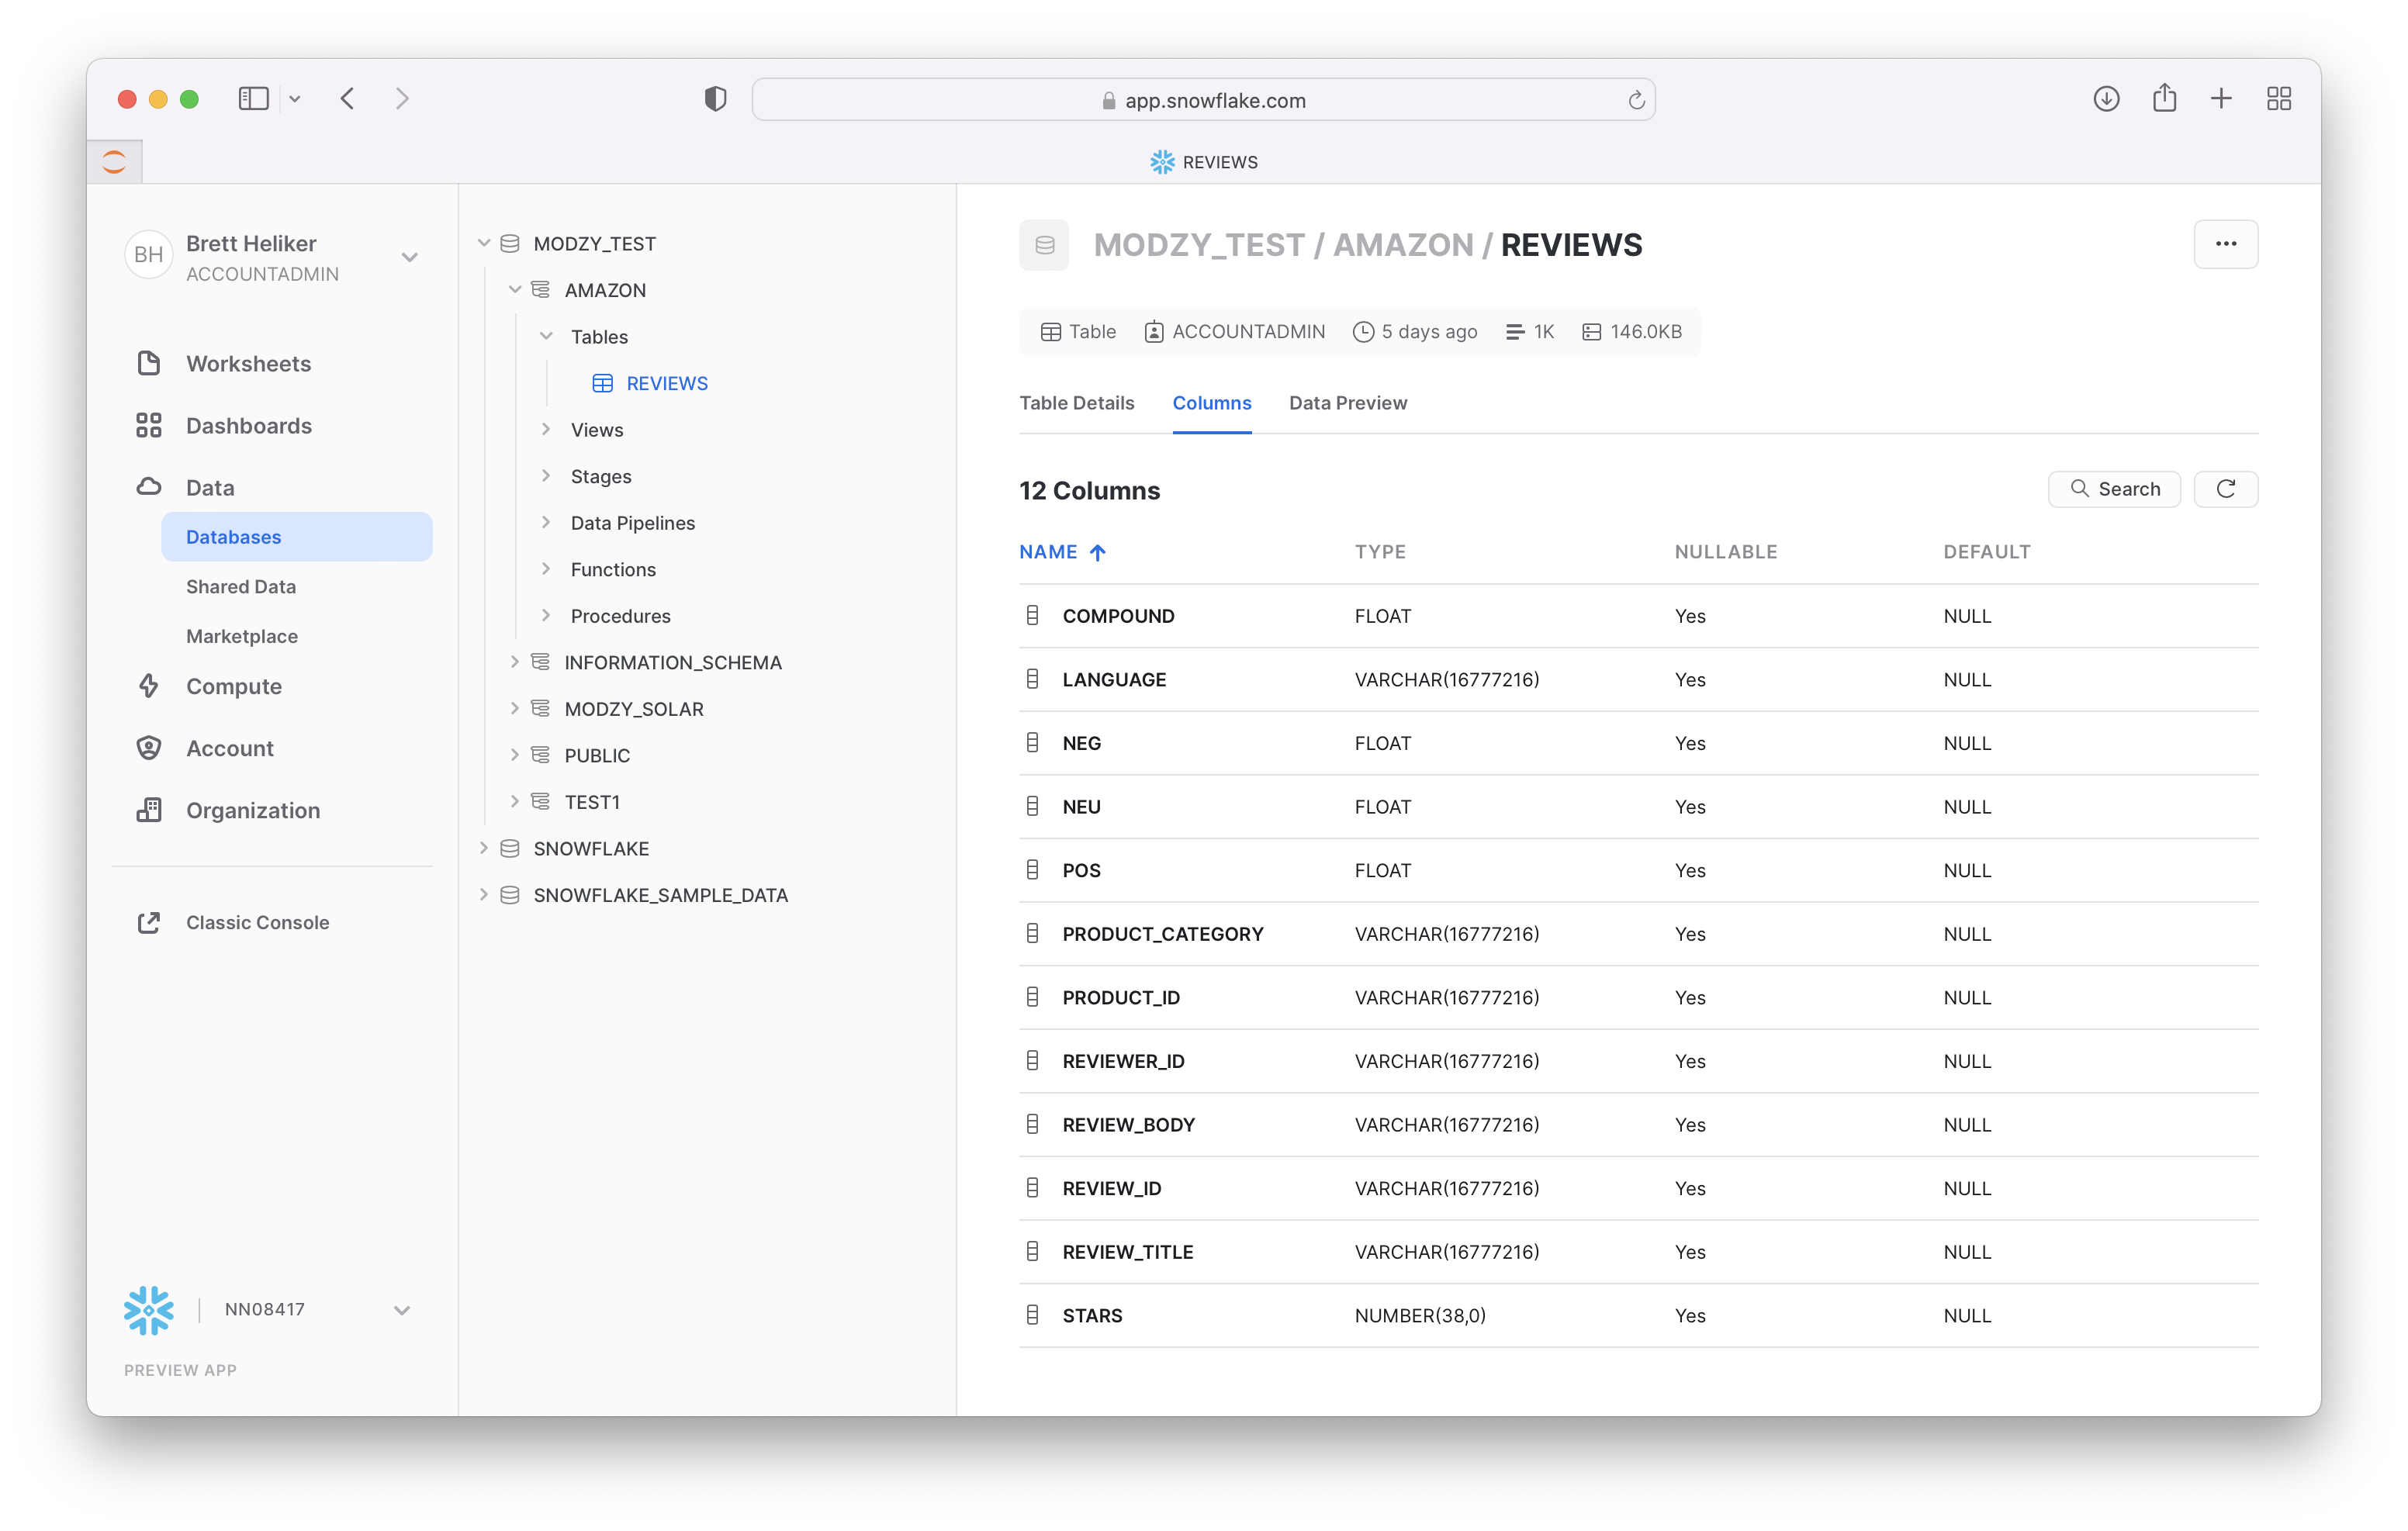Image resolution: width=2408 pixels, height=1531 pixels.
Task: Toggle NAME column sort direction
Action: tap(1062, 552)
